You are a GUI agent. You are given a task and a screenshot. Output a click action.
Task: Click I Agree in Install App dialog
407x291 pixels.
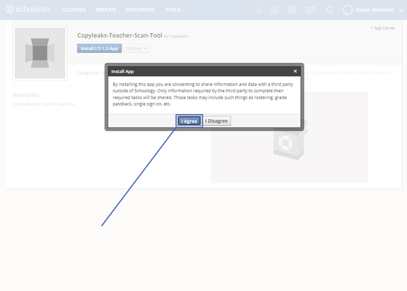click(189, 121)
